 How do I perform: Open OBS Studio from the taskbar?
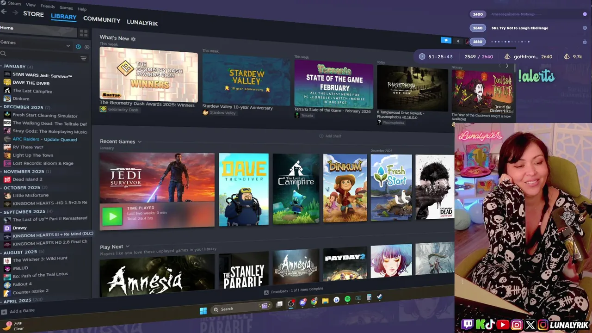[291, 303]
